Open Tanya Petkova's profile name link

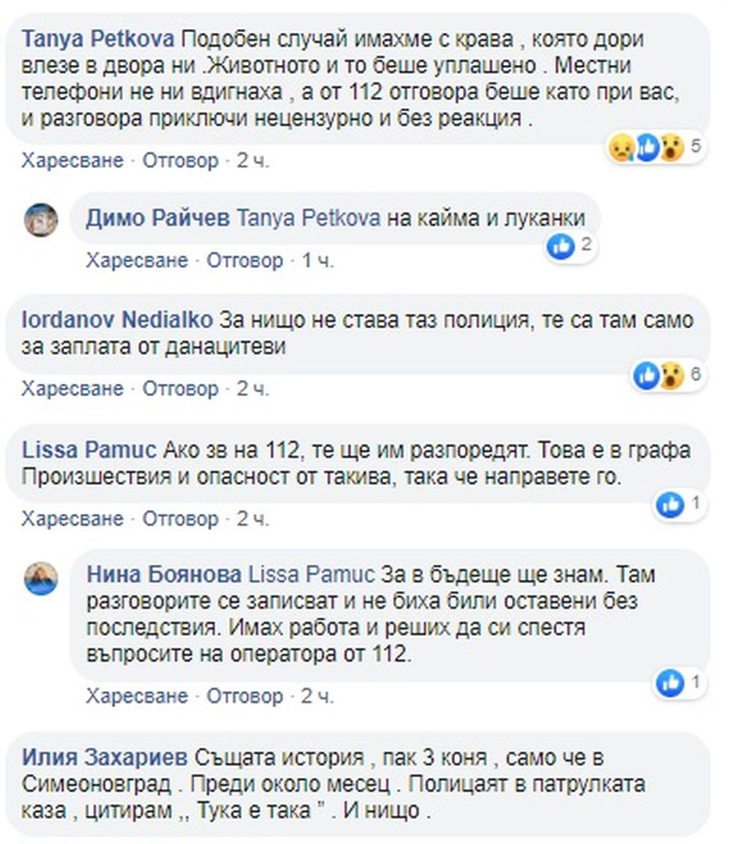(x=98, y=39)
